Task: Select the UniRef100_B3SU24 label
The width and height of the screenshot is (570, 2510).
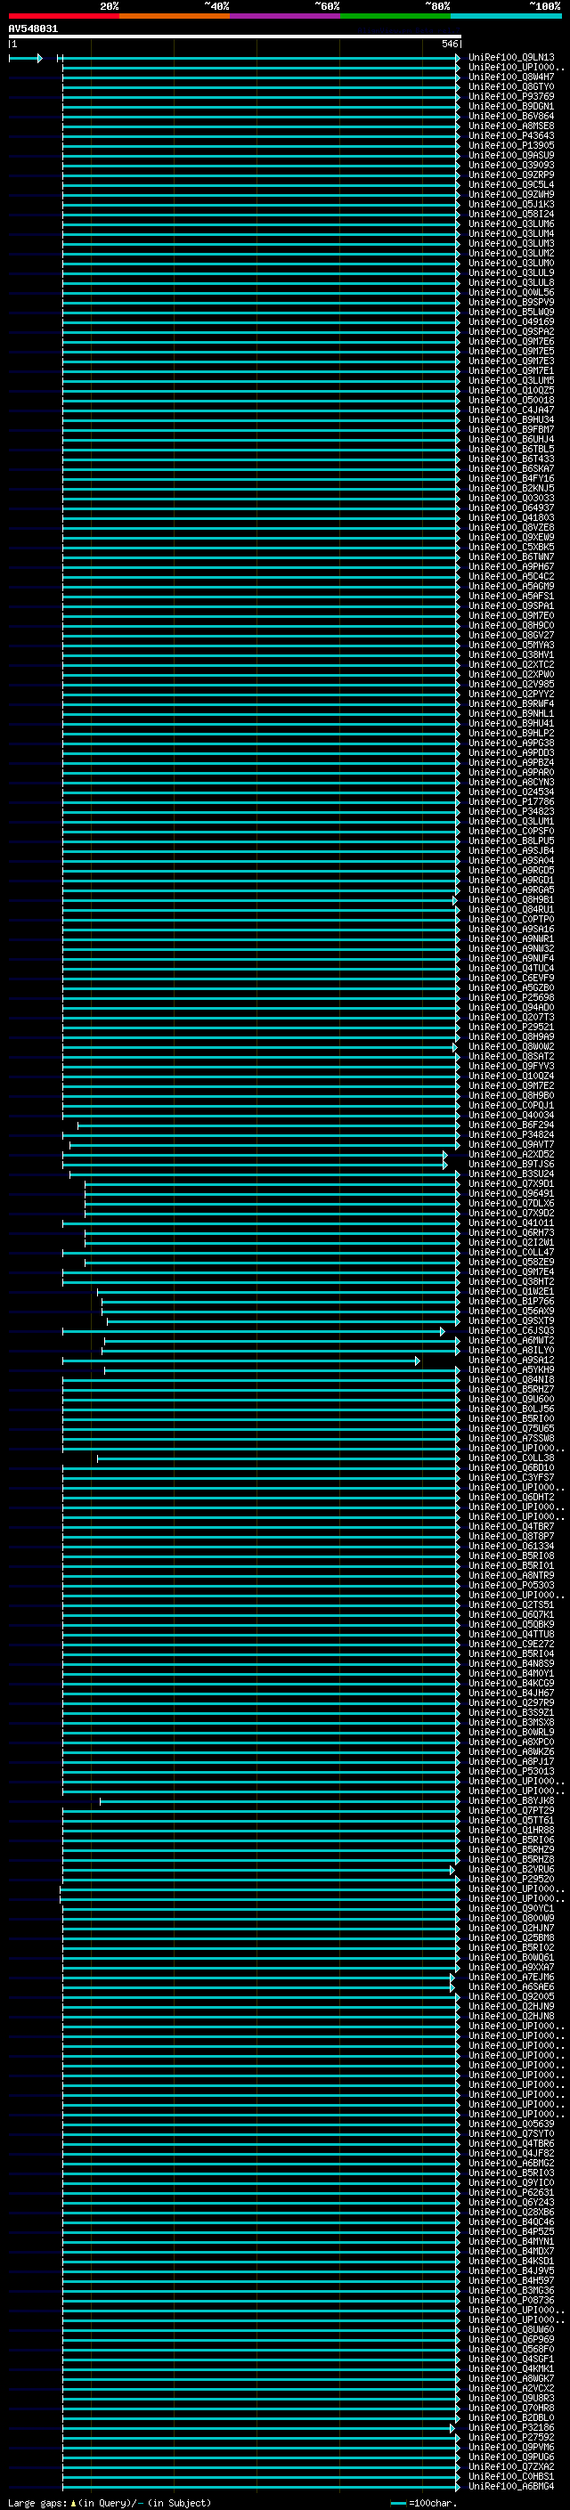Action: [511, 1174]
